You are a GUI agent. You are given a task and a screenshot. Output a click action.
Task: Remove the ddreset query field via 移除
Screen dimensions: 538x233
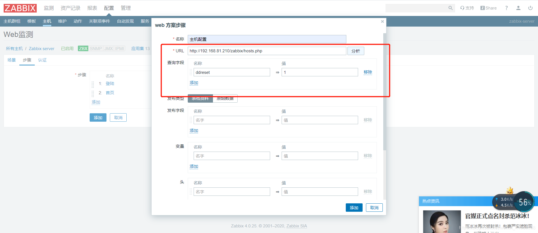pyautogui.click(x=368, y=72)
